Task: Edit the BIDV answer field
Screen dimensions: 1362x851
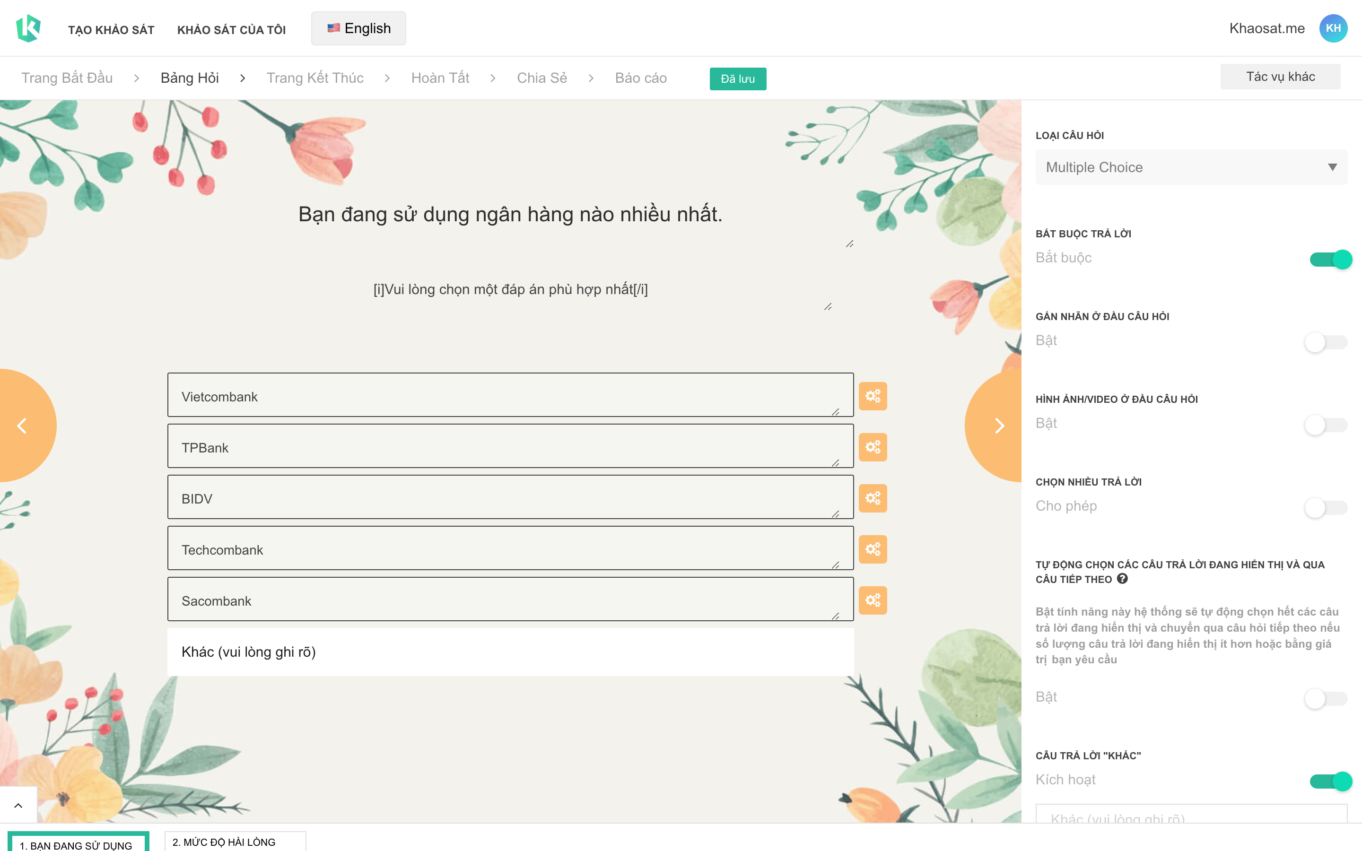Action: click(510, 497)
